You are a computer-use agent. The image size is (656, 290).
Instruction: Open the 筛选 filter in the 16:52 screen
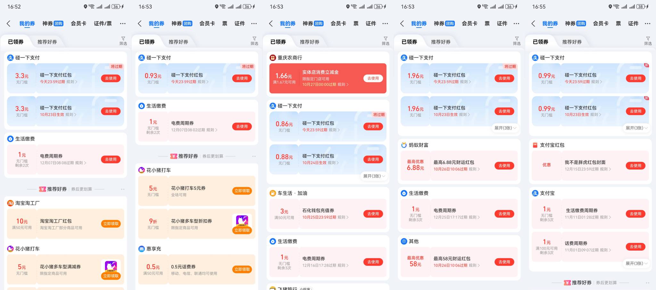(123, 41)
